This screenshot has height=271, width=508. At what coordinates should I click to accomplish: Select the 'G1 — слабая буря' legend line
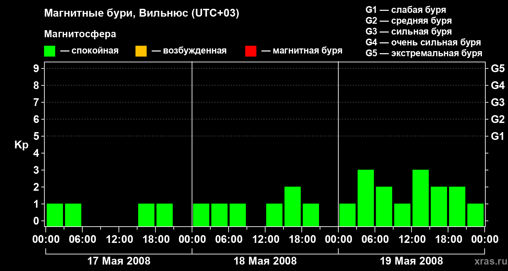[x=406, y=10]
